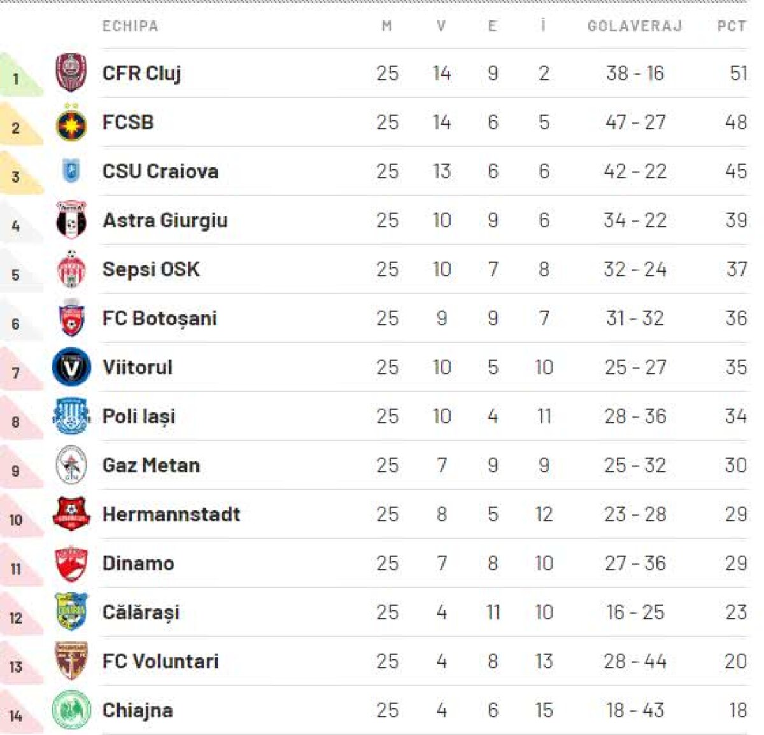
Task: Click the GOLAVERAJ column header
Action: tap(634, 26)
